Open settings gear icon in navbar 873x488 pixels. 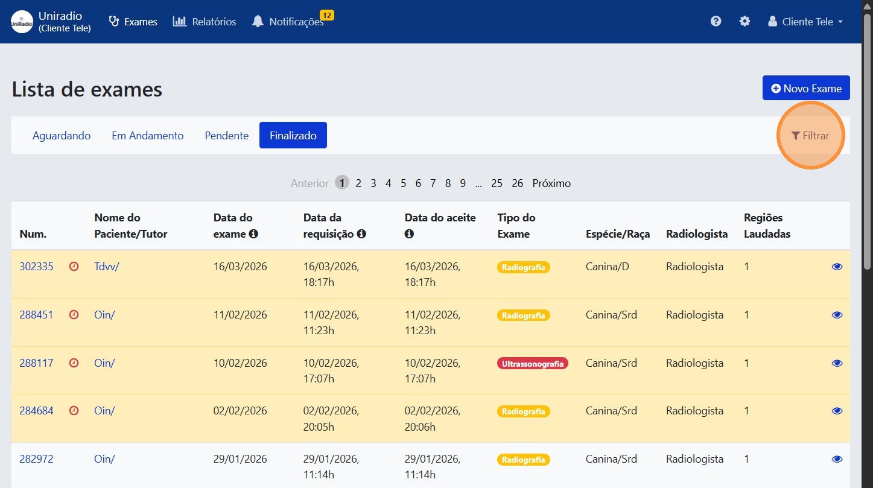pyautogui.click(x=744, y=21)
